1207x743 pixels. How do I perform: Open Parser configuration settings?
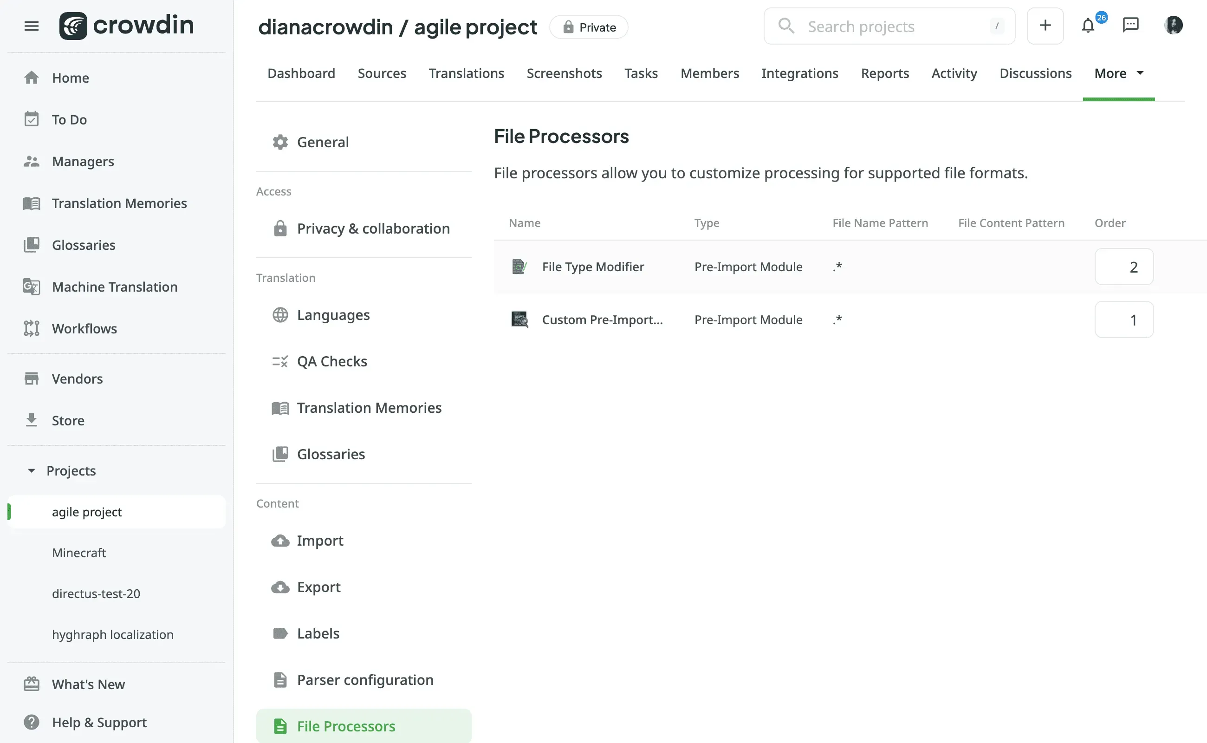(x=364, y=679)
